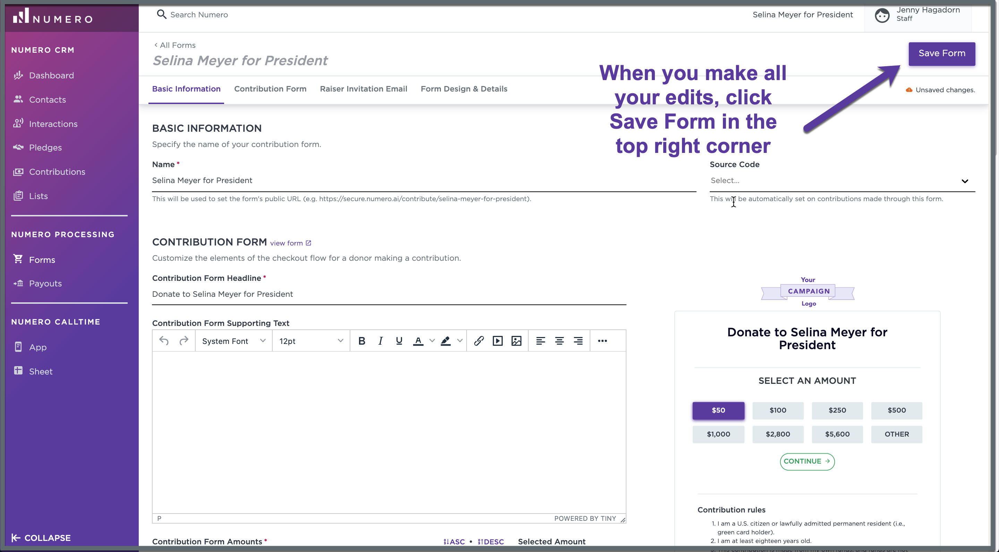The width and height of the screenshot is (999, 552).
Task: Redo in the text editor
Action: (184, 341)
